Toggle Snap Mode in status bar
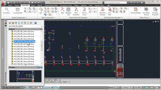 coord(27,88)
